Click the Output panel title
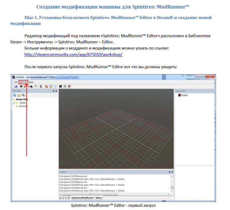230x210 pixels. point(63,172)
